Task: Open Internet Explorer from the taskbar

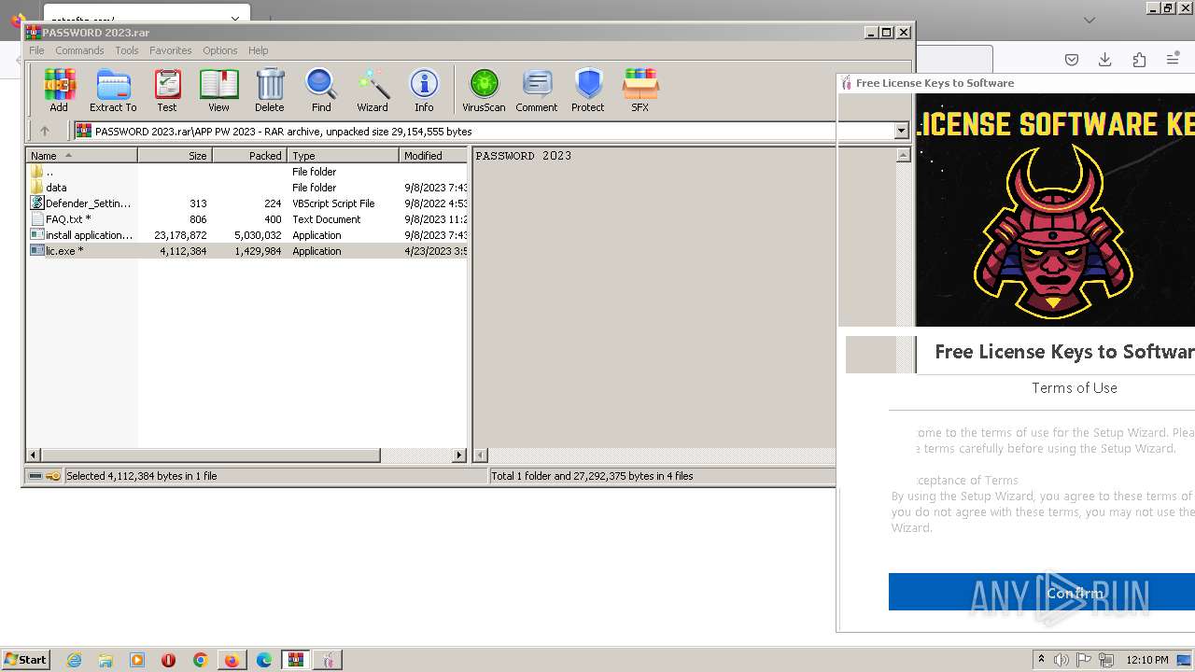Action: [x=74, y=660]
